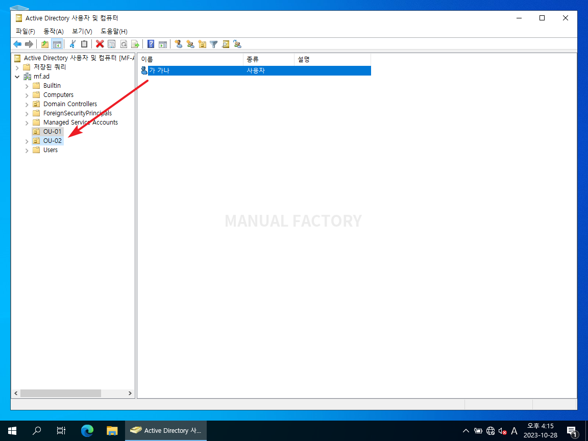Image resolution: width=588 pixels, height=441 pixels.
Task: Select Domain Controllers in tree
Action: coord(70,104)
